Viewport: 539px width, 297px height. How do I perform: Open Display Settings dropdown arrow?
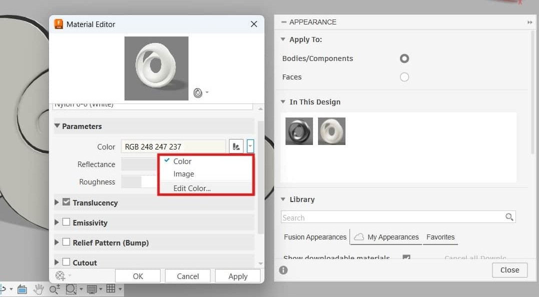tap(100, 289)
